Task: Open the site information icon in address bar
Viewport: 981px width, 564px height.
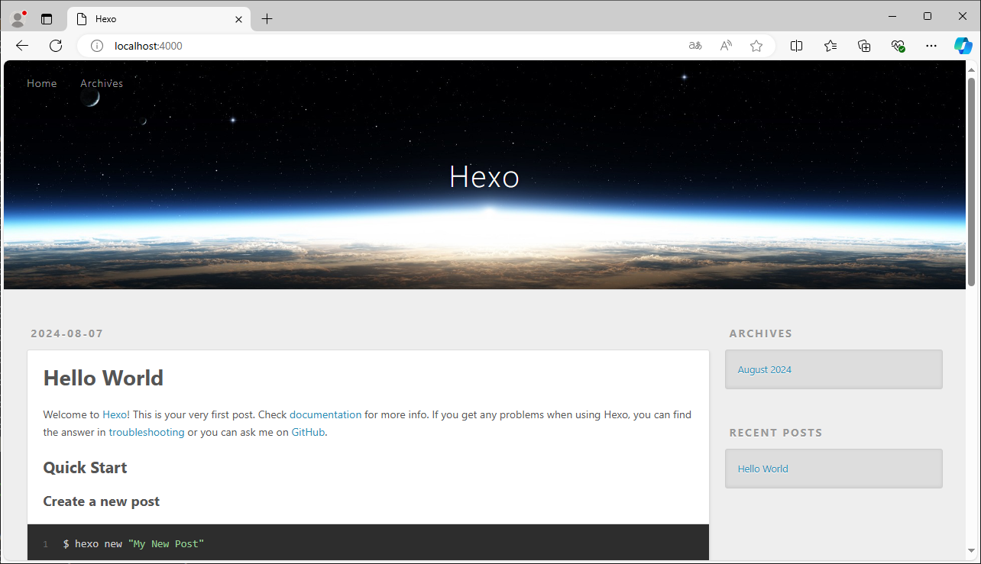Action: coord(97,46)
